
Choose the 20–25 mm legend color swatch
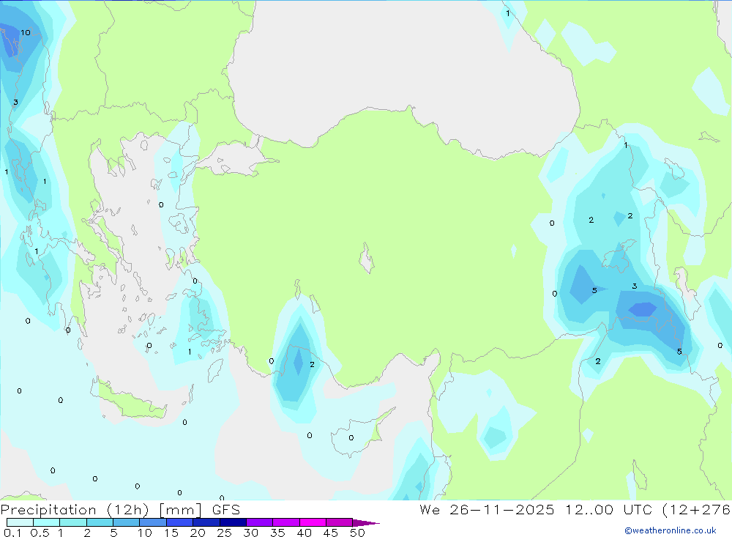click(x=206, y=522)
